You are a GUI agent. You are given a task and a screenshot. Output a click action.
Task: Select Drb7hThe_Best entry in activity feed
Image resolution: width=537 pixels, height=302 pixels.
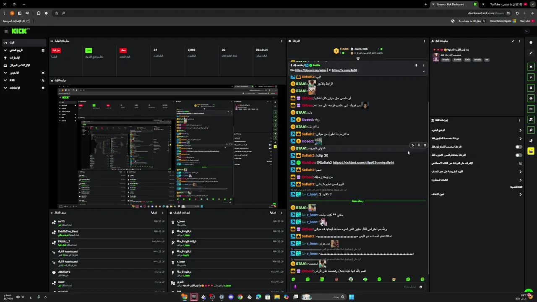(x=108, y=233)
